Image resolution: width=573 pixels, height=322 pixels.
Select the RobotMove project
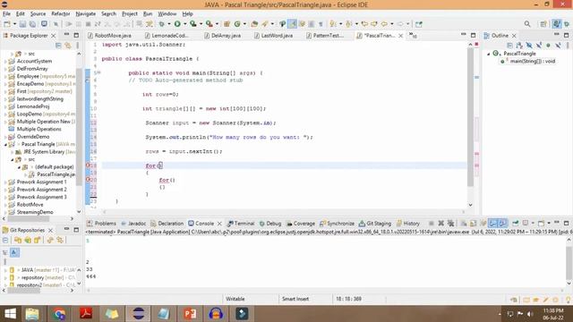30,205
